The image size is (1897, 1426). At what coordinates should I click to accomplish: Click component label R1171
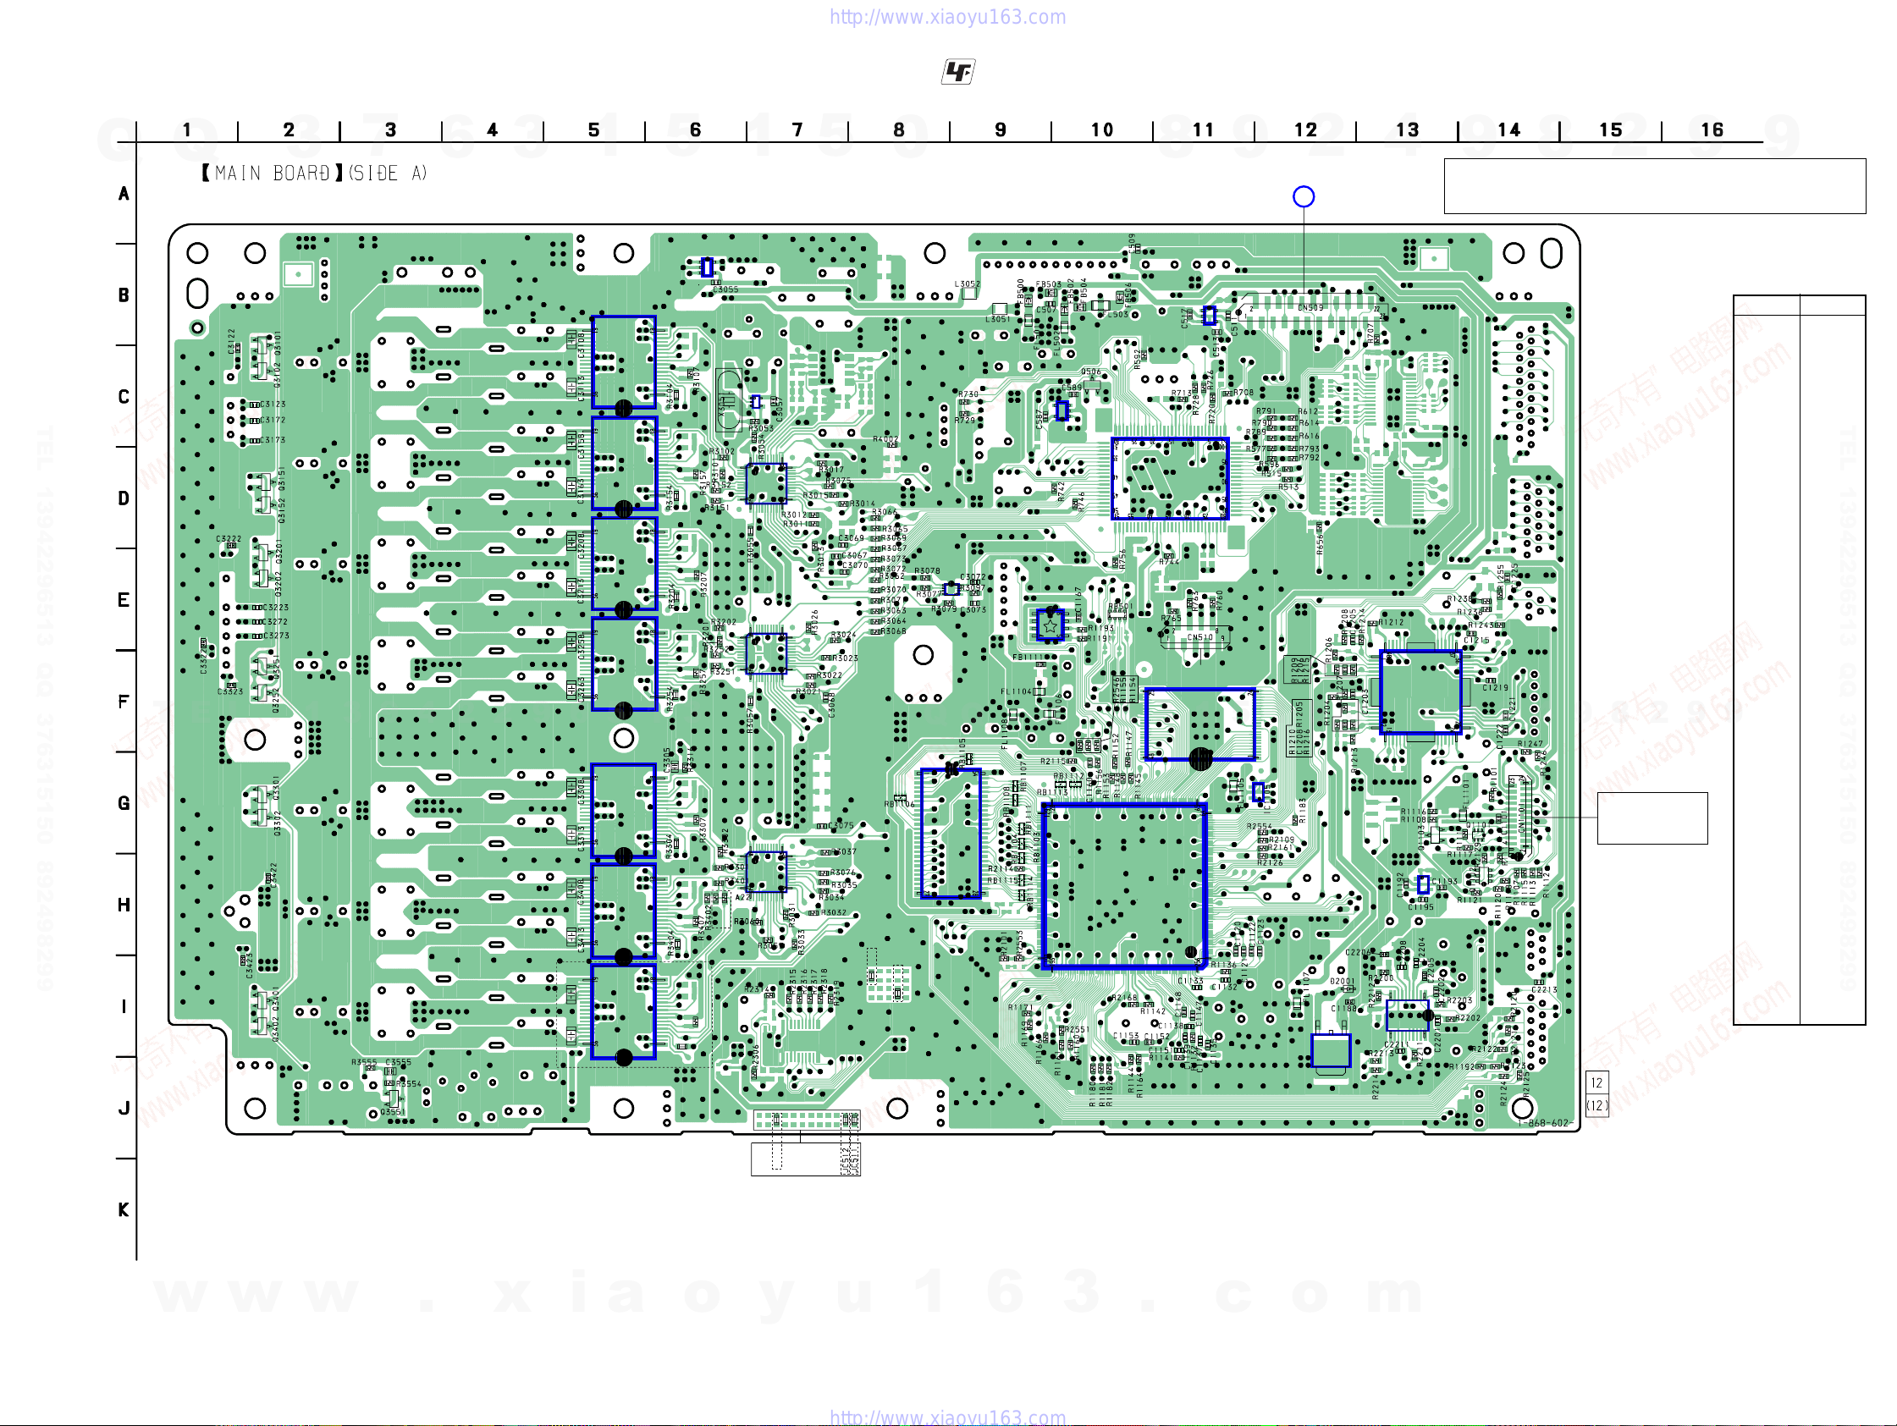pos(1021,1008)
